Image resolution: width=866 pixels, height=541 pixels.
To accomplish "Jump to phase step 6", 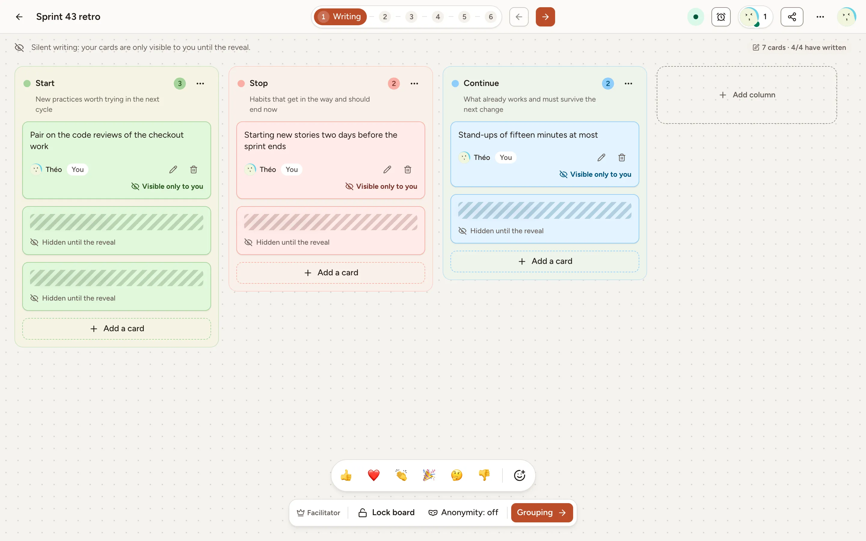I will click(491, 17).
